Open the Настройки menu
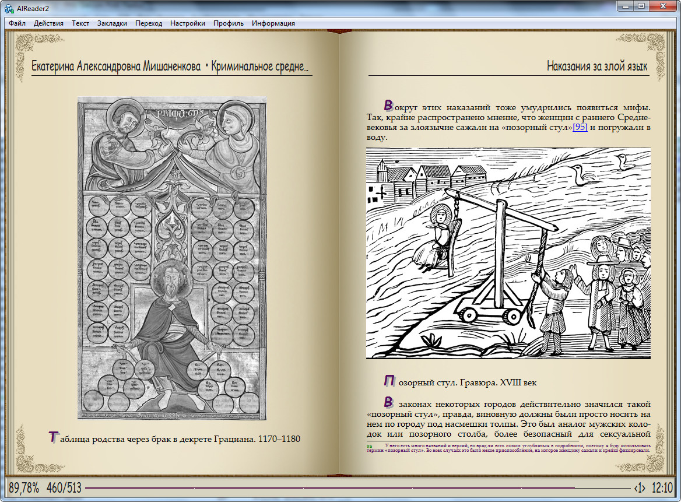Screen dimensions: 681x502 click(x=188, y=23)
